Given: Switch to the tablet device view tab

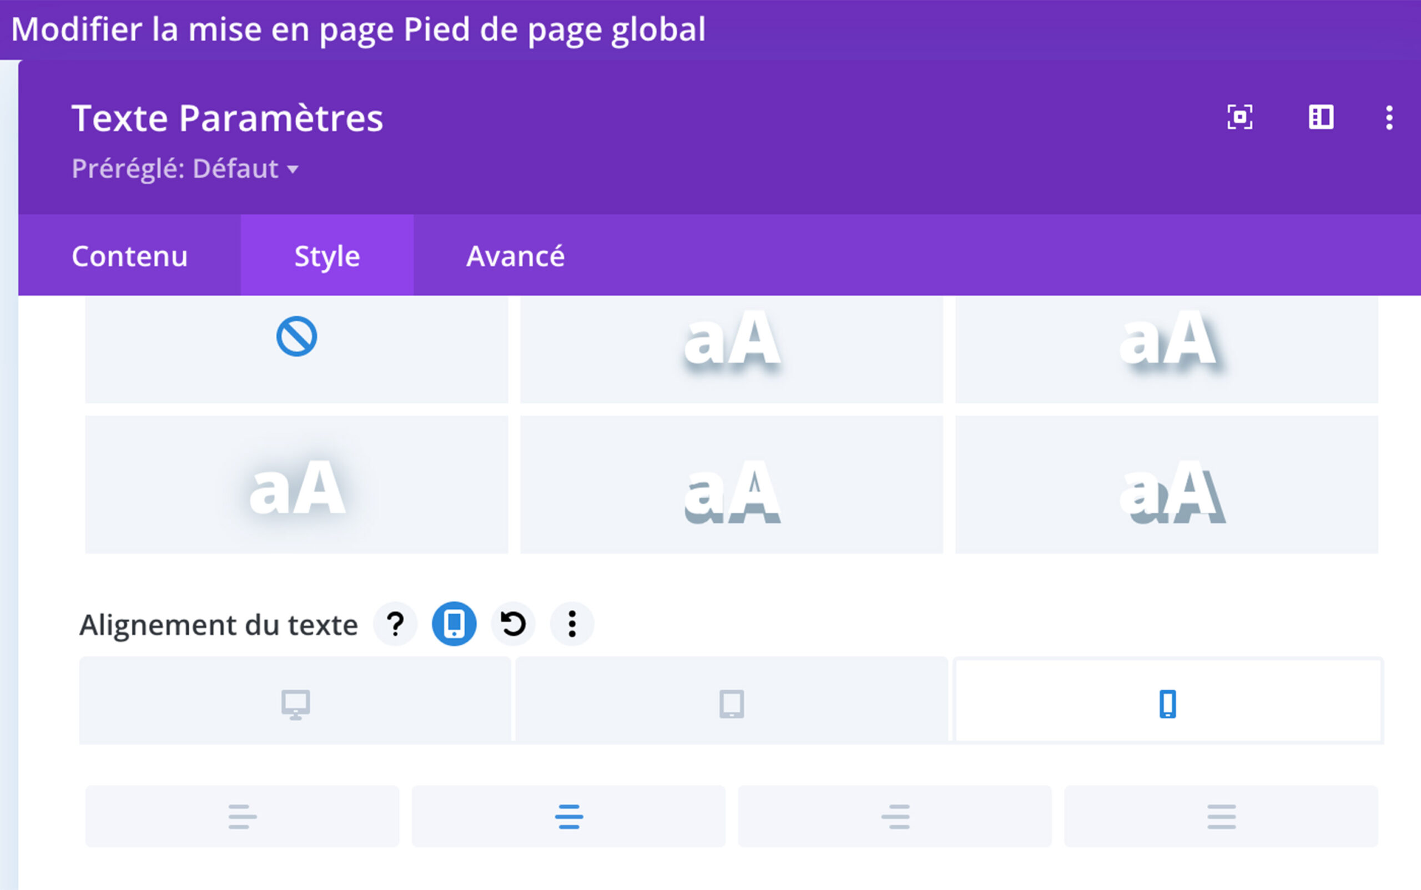Looking at the screenshot, I should point(732,704).
